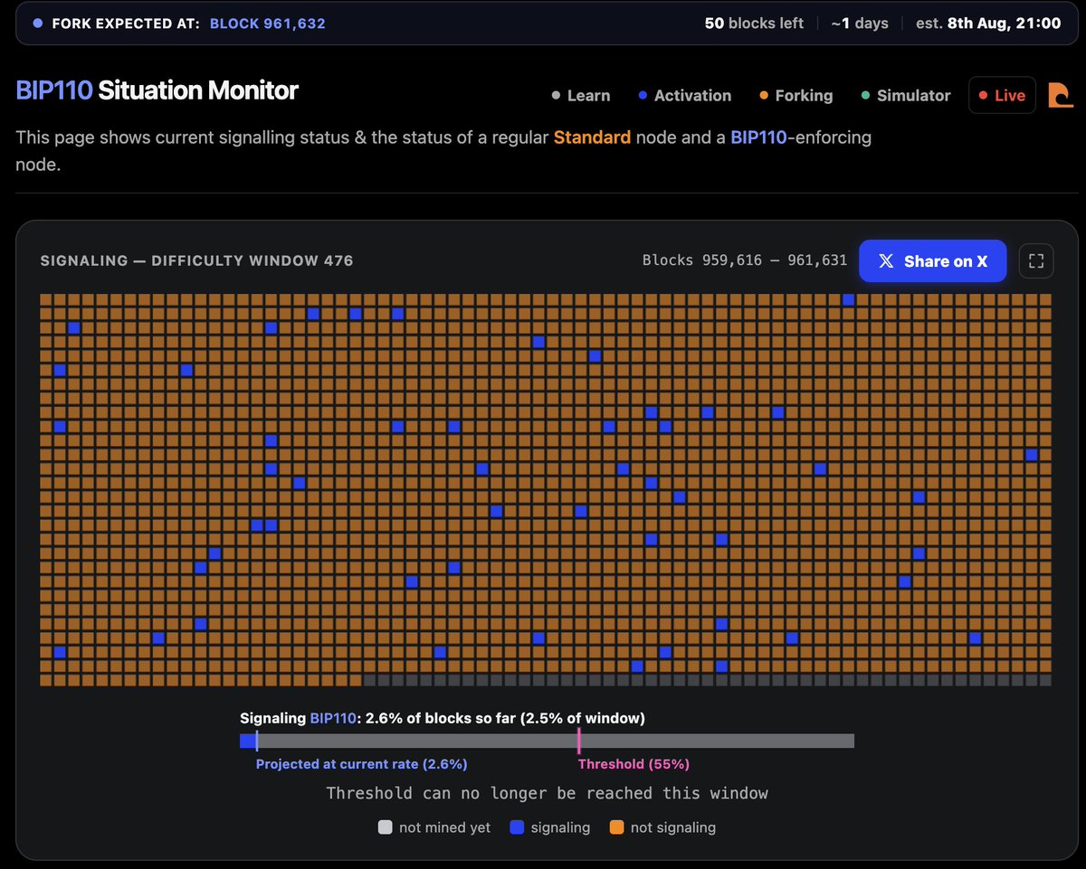Click the last dark unmined block in grid
1086x869 pixels.
coord(1045,680)
